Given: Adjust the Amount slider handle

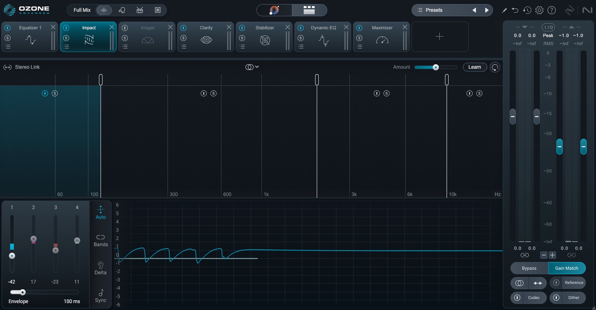Looking at the screenshot, I should tap(436, 67).
